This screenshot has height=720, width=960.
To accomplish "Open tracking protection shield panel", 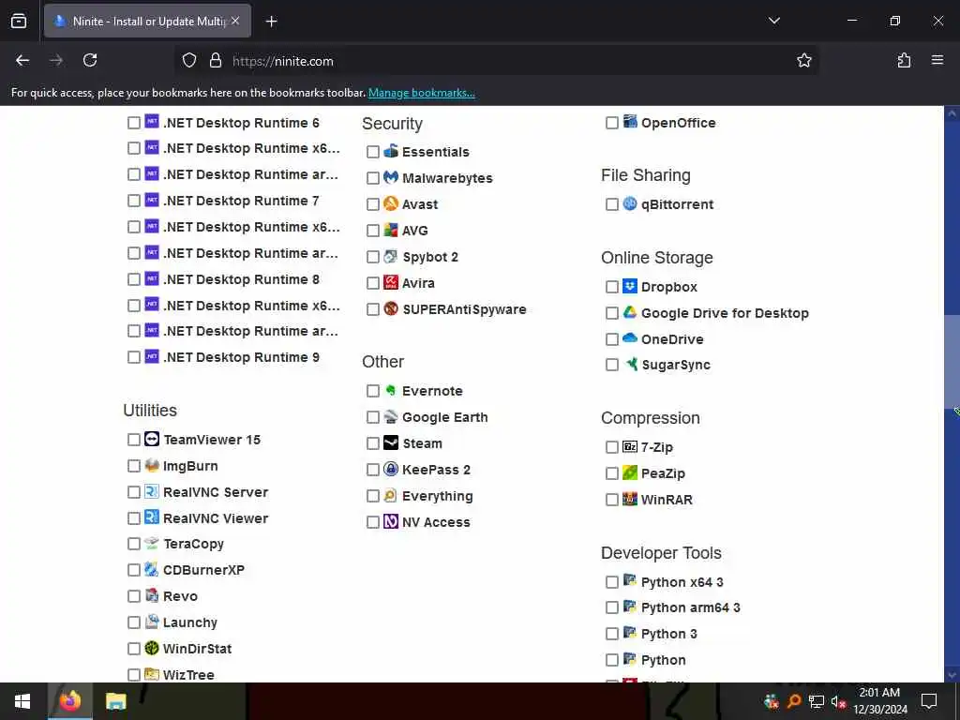I will [x=189, y=60].
